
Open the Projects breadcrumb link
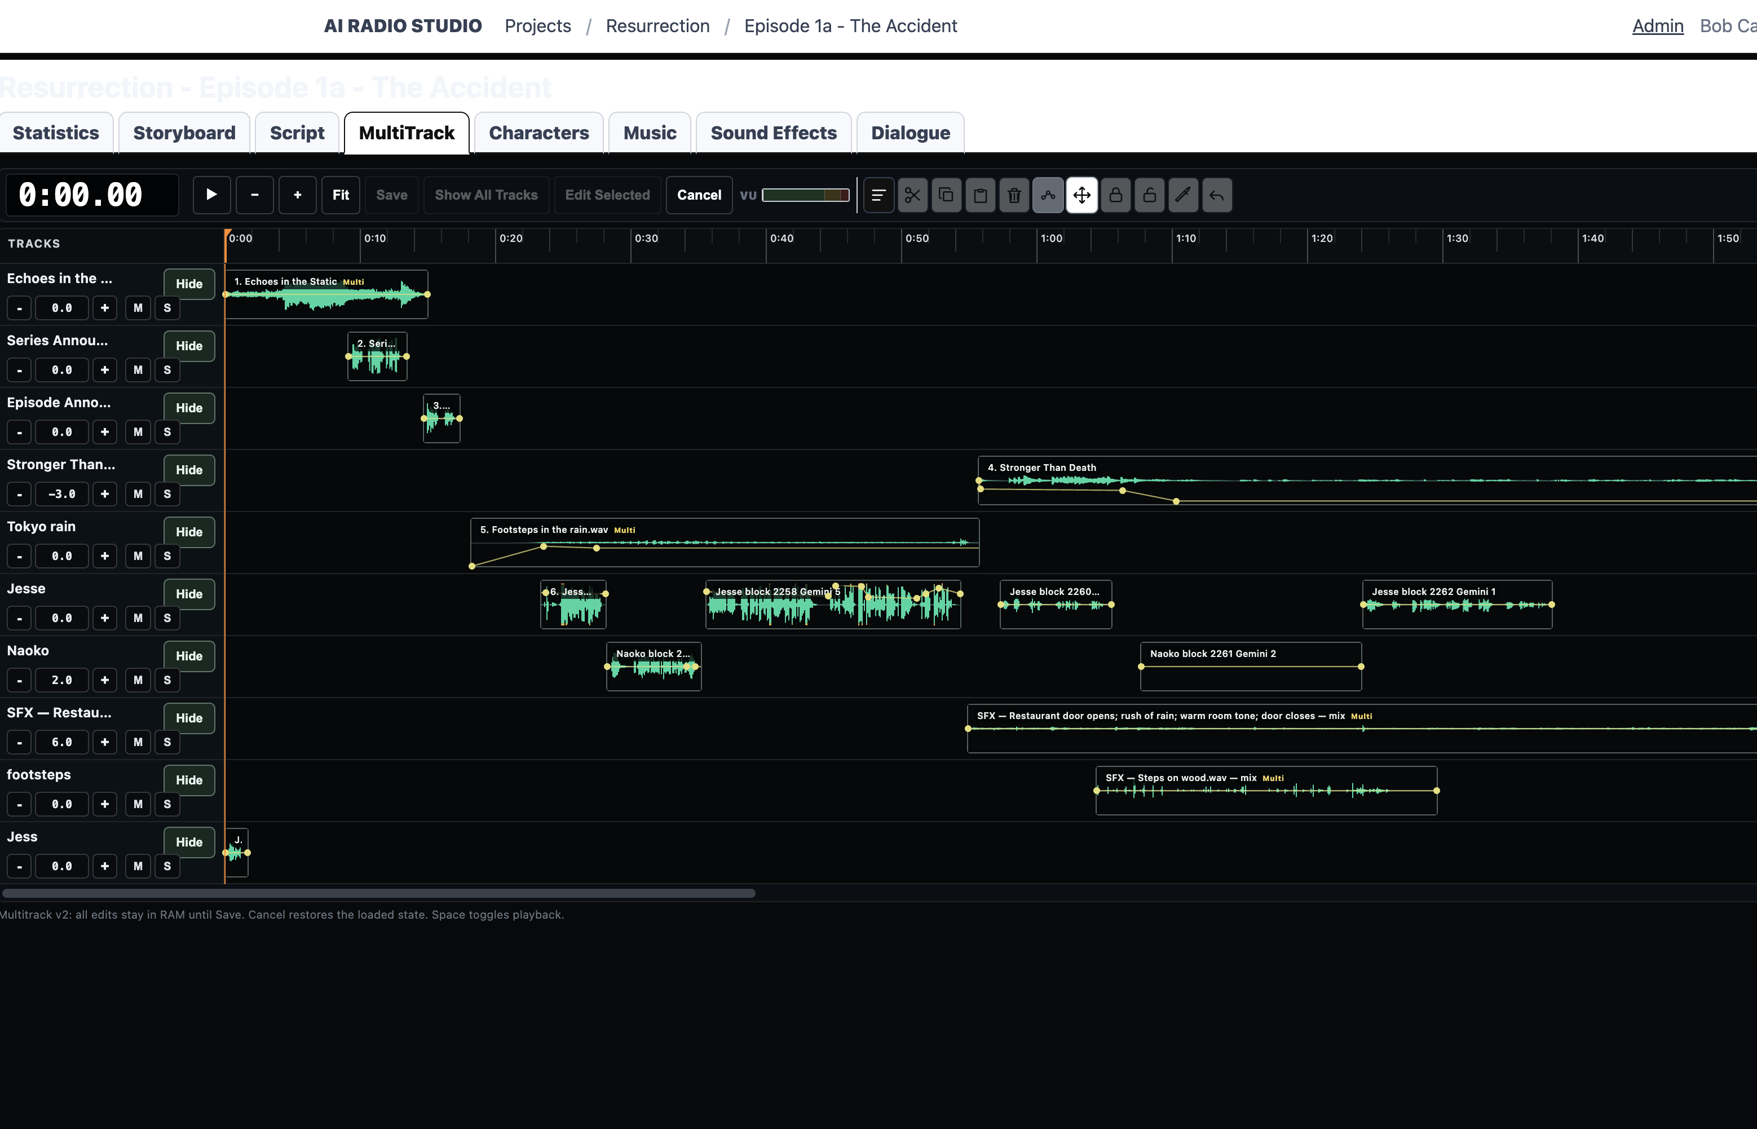tap(538, 26)
